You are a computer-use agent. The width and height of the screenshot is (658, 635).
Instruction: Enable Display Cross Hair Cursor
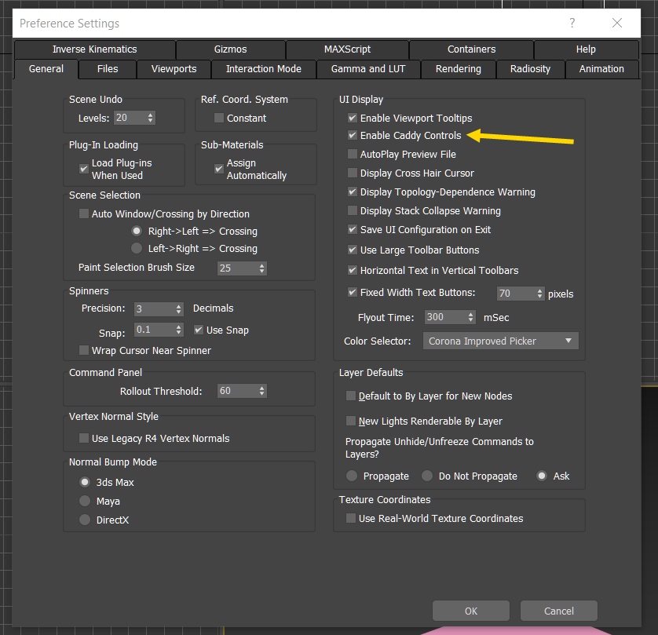point(353,173)
